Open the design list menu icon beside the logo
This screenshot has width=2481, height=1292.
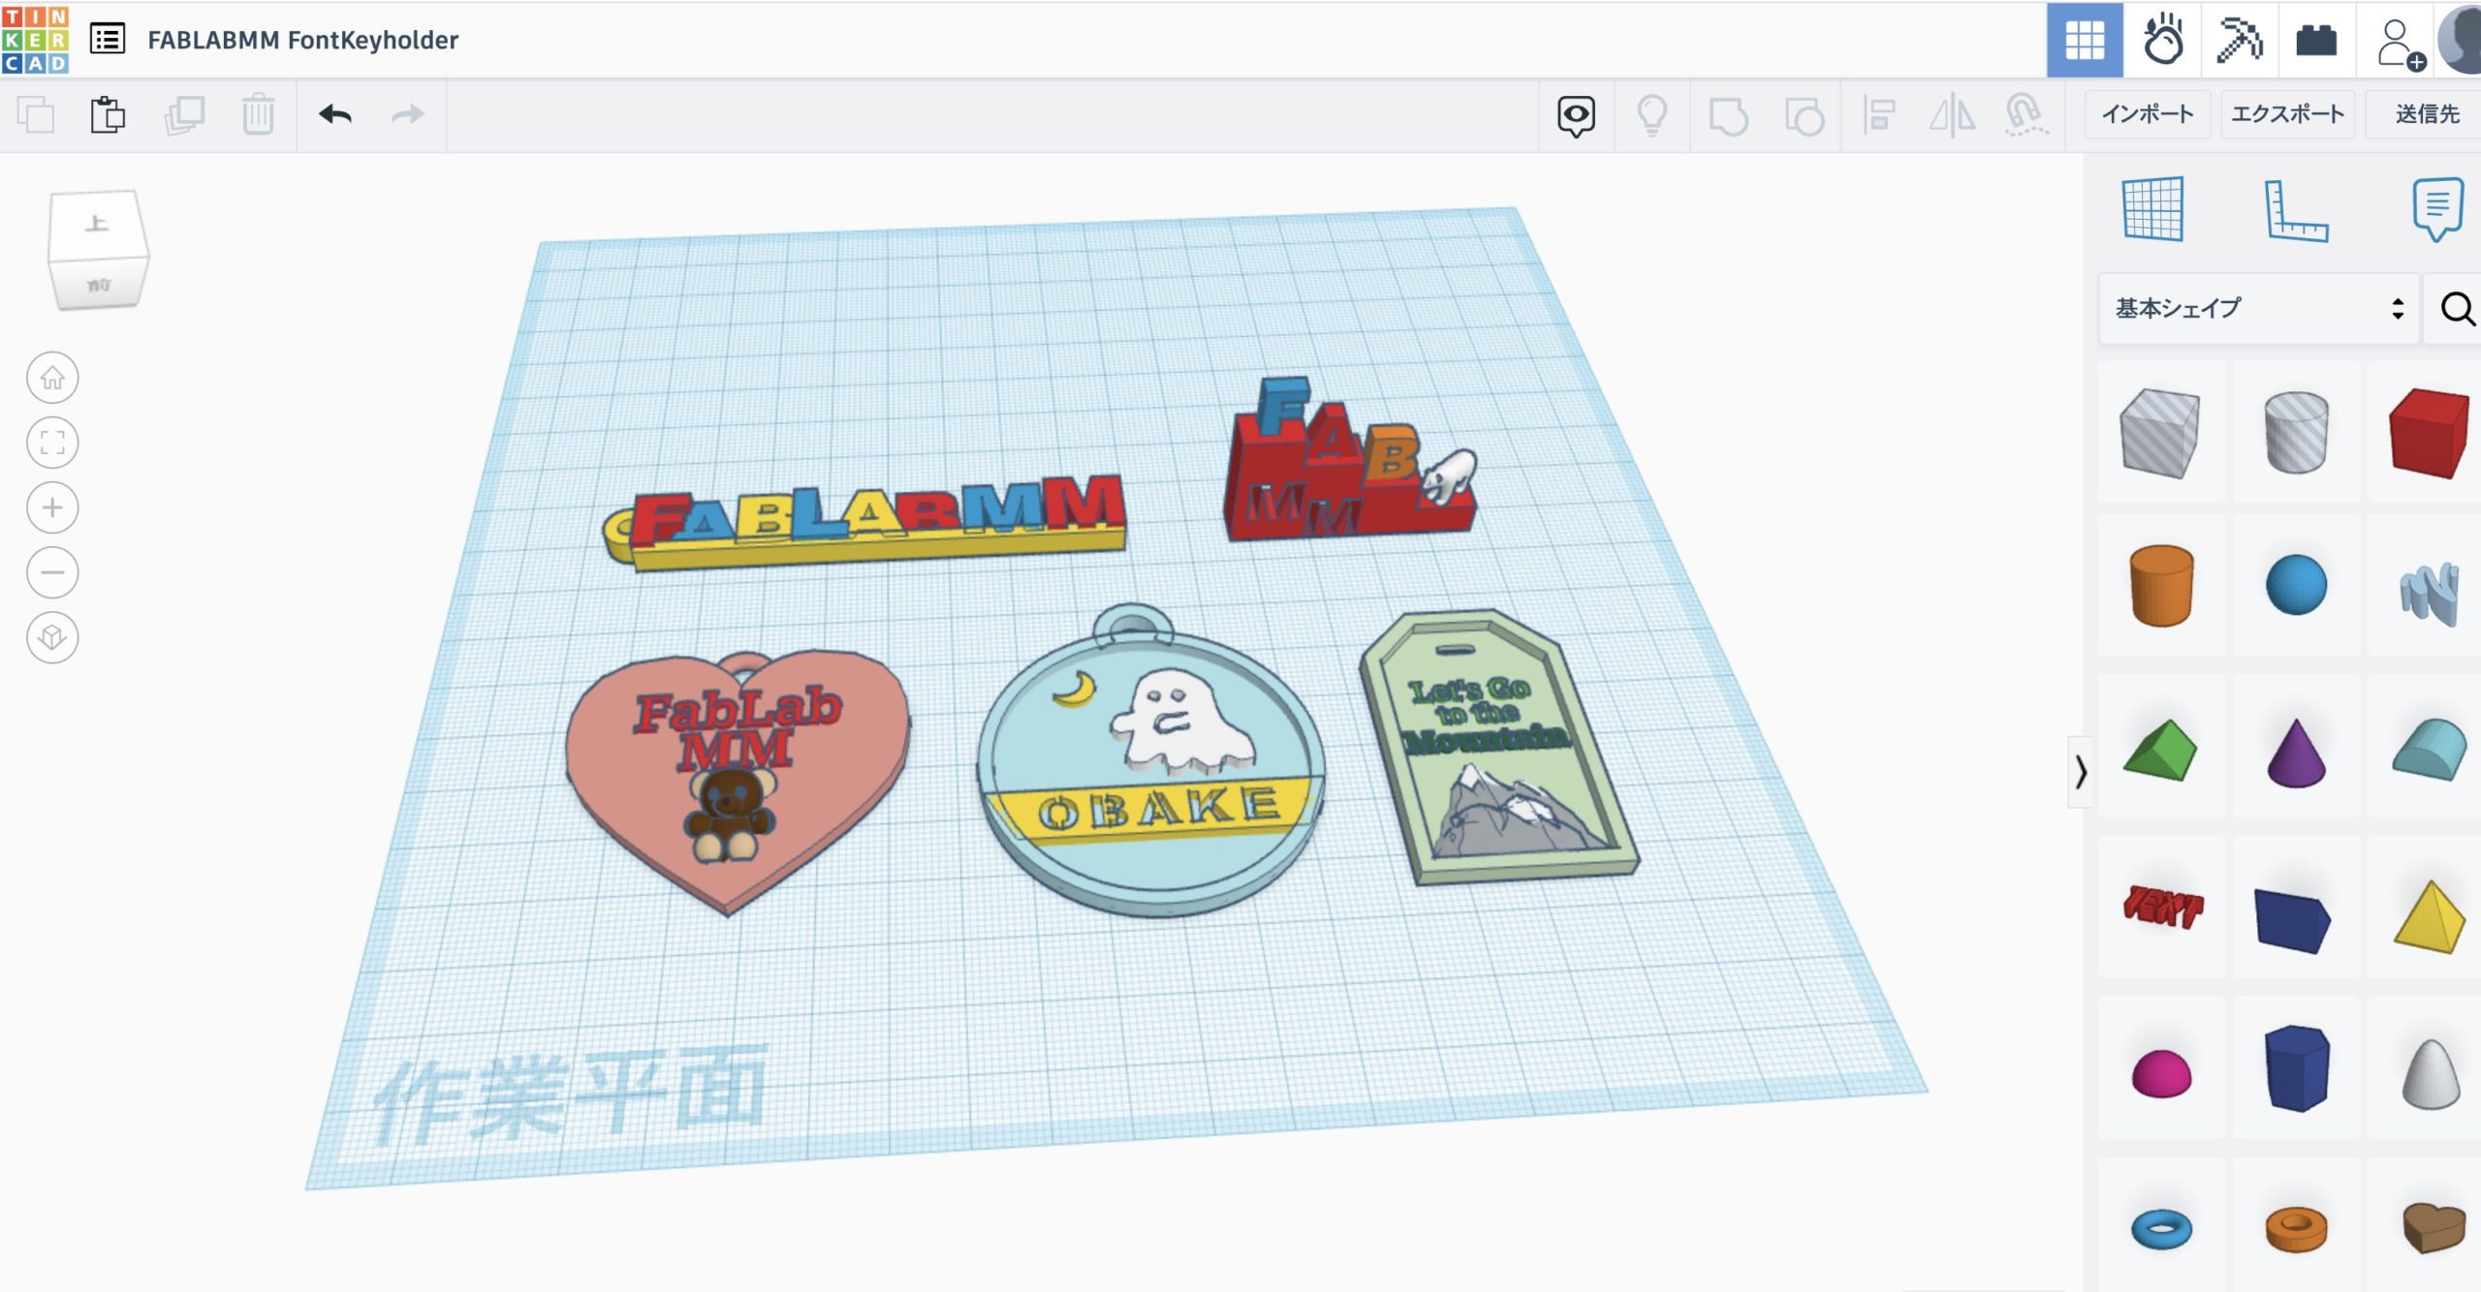coord(110,40)
